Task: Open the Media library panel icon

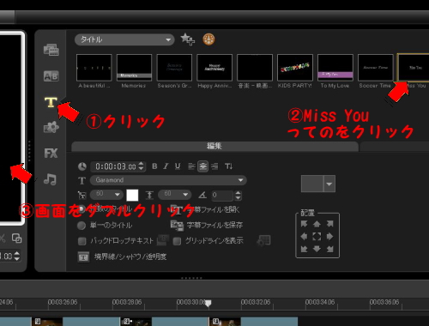Action: (51, 50)
